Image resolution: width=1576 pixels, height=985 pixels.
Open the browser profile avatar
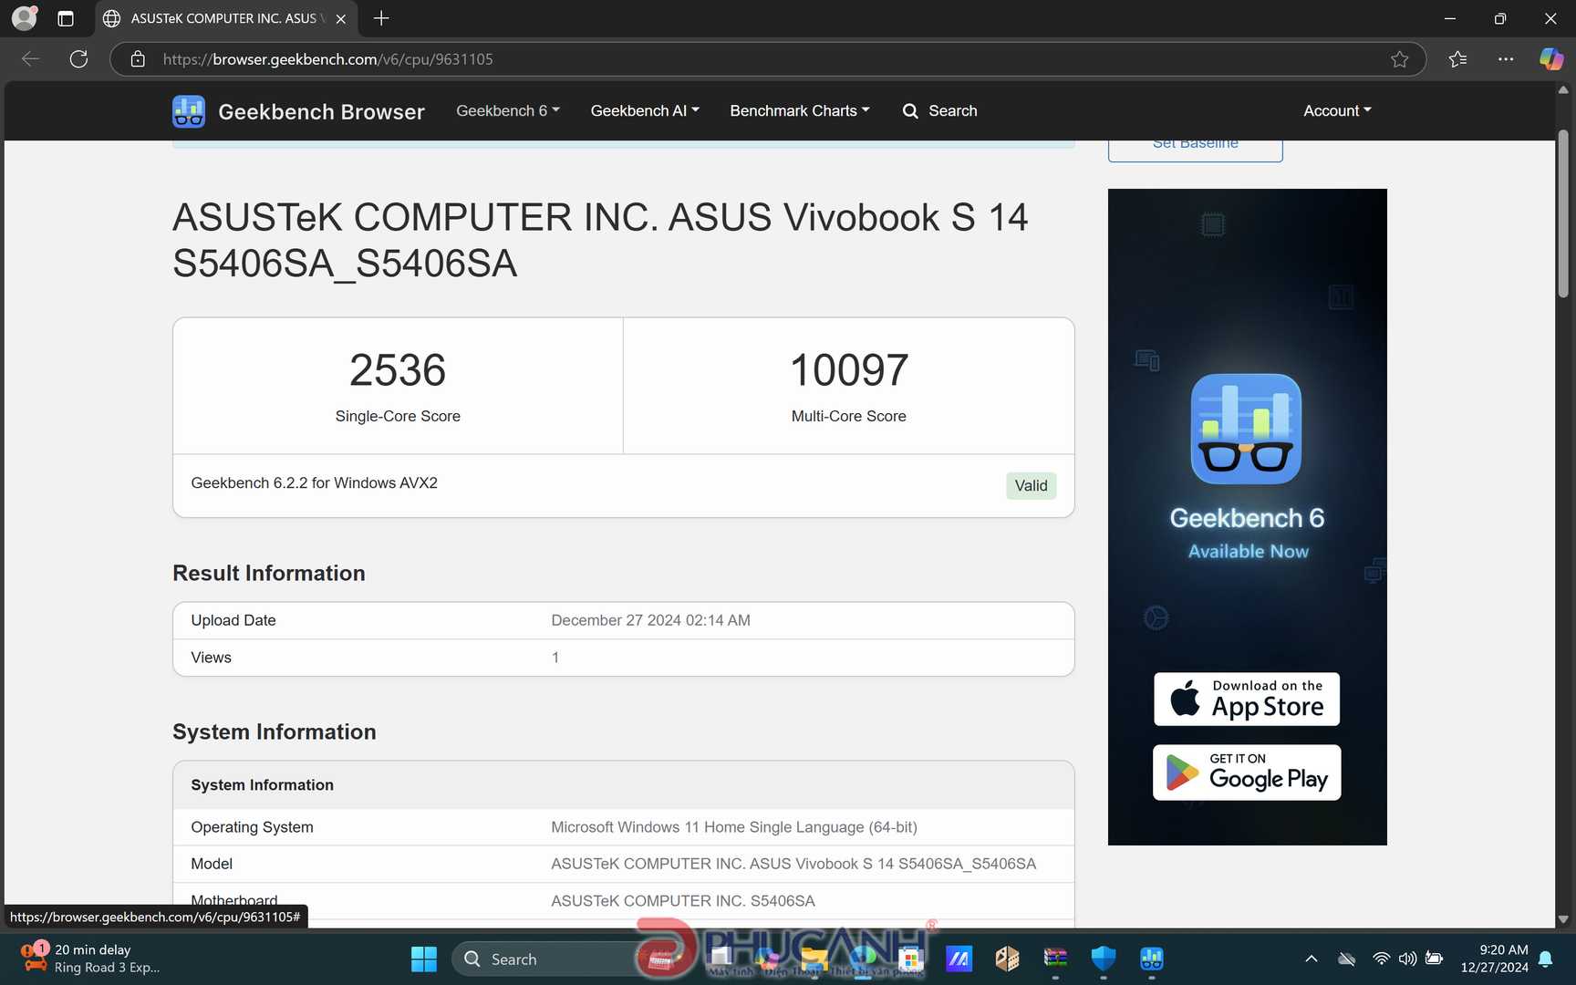25,17
